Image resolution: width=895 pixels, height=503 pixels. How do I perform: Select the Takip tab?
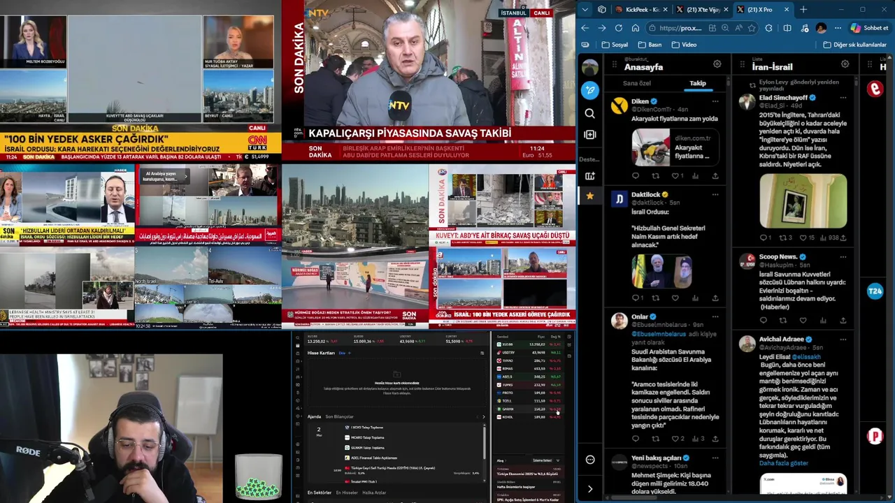pos(698,83)
